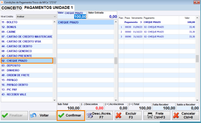Click up arrow of installments table scrollbar
Viewport: 201px width, 123px height.
click(x=197, y=18)
